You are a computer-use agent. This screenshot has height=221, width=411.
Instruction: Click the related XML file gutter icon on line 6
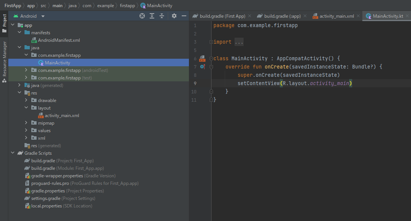(x=202, y=58)
